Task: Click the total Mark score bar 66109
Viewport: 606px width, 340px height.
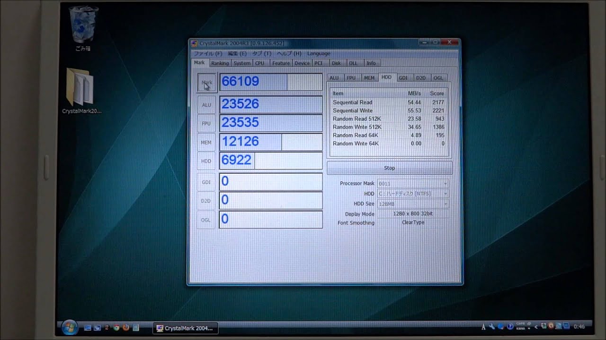Action: [x=271, y=82]
